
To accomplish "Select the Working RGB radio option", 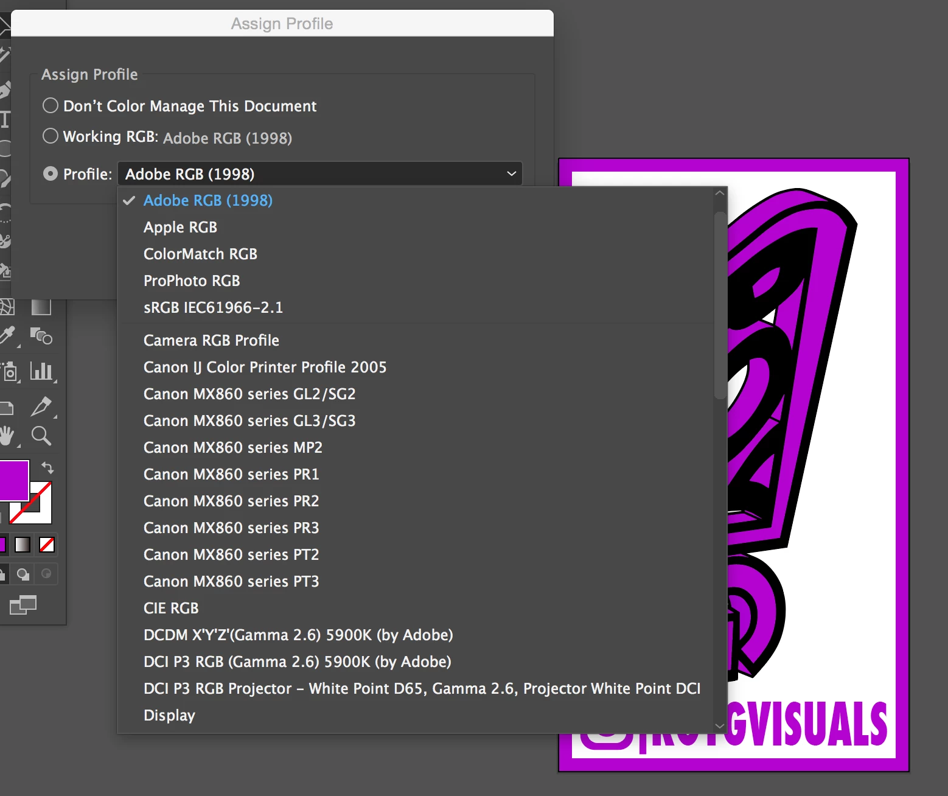I will tap(51, 136).
